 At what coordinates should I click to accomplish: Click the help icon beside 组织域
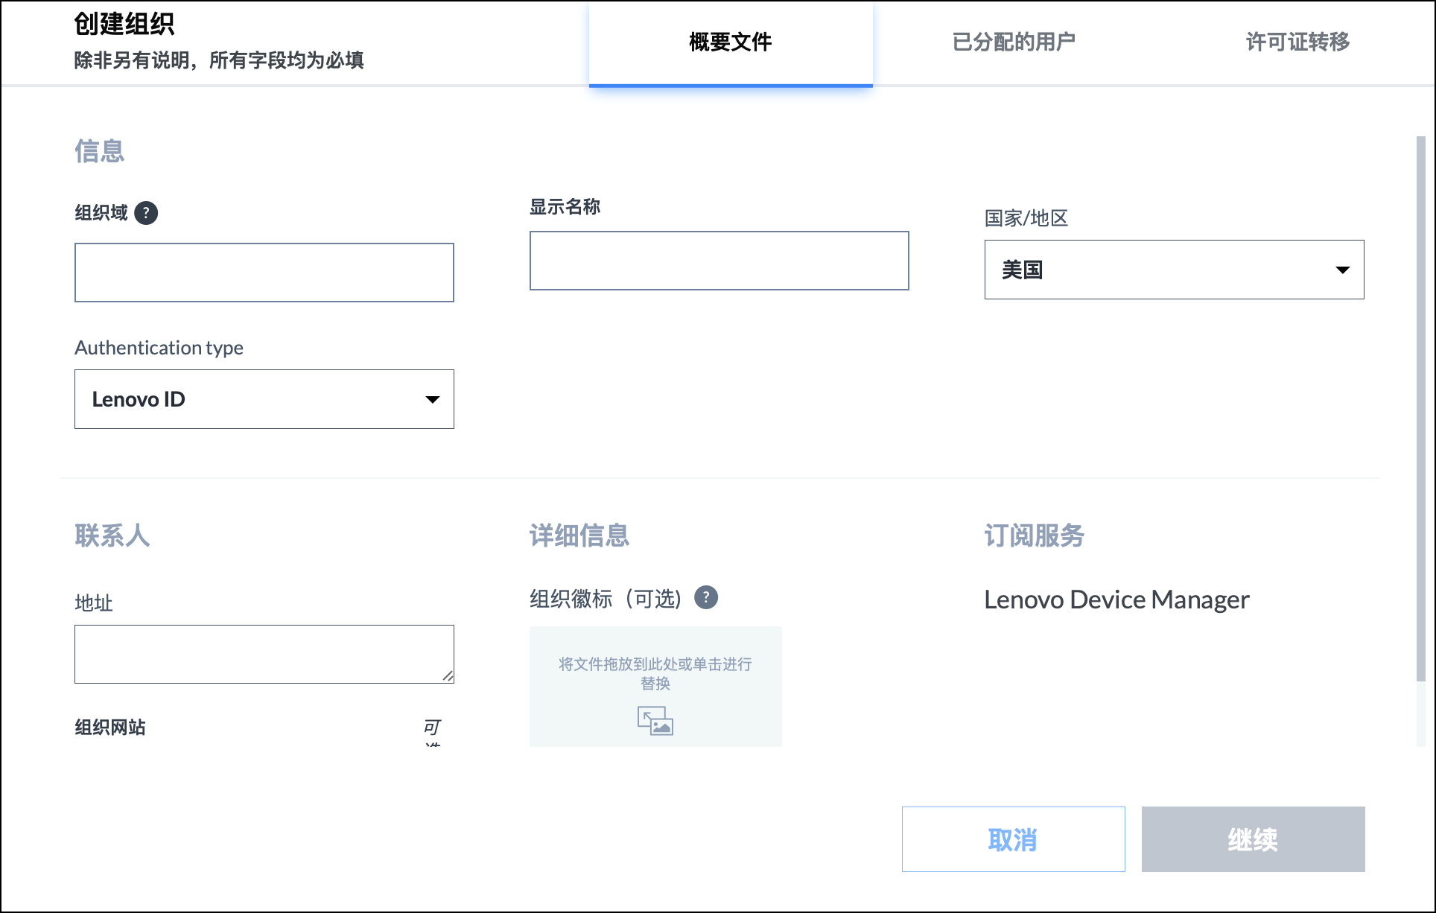point(146,213)
